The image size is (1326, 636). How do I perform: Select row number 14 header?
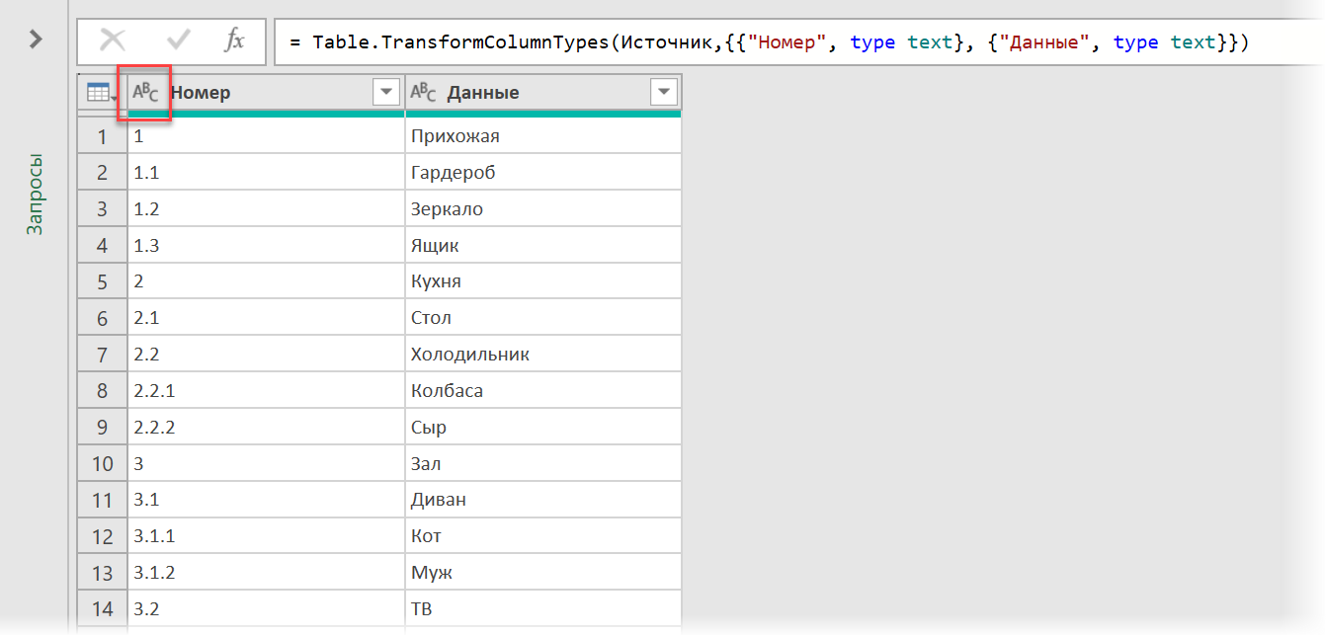[103, 608]
